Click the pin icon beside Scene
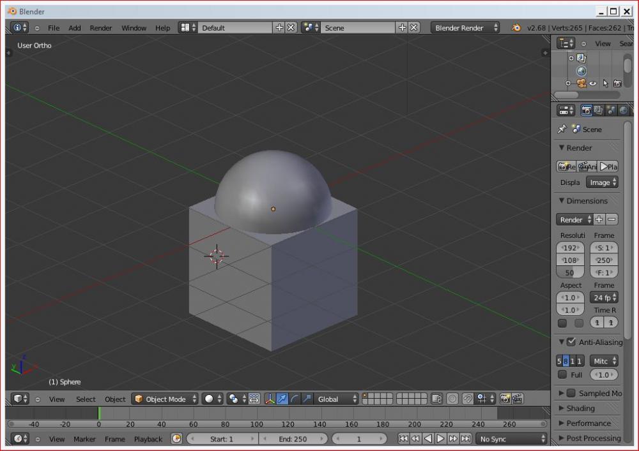Viewport: 639px width, 451px height. tap(562, 129)
